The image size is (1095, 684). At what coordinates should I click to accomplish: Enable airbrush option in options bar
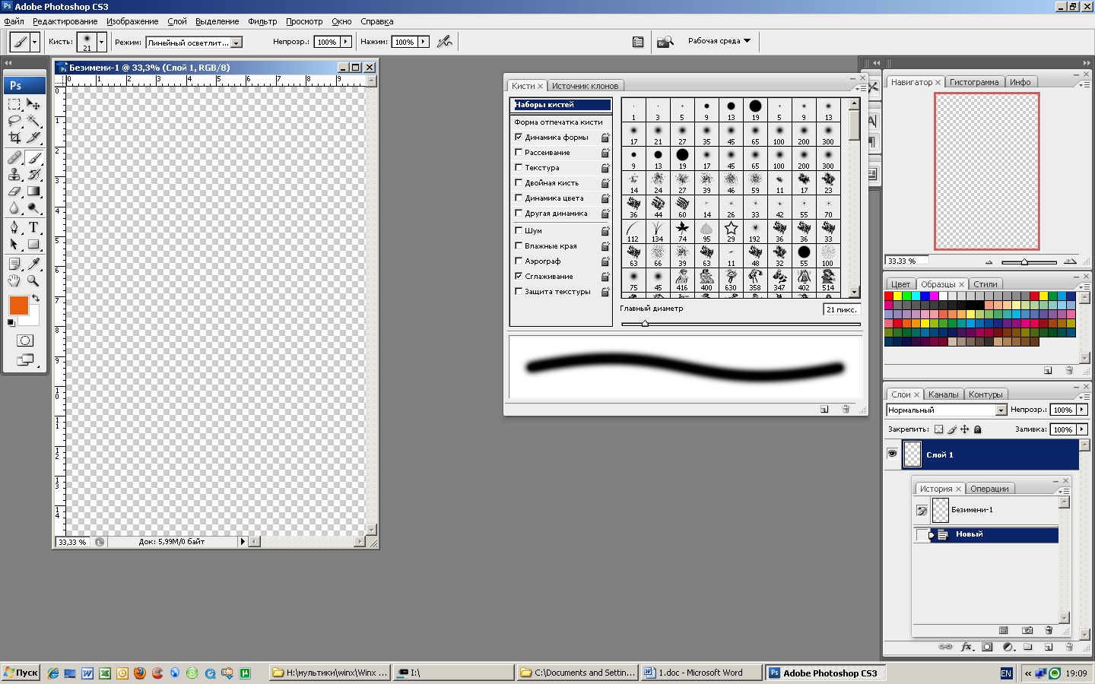(x=445, y=42)
